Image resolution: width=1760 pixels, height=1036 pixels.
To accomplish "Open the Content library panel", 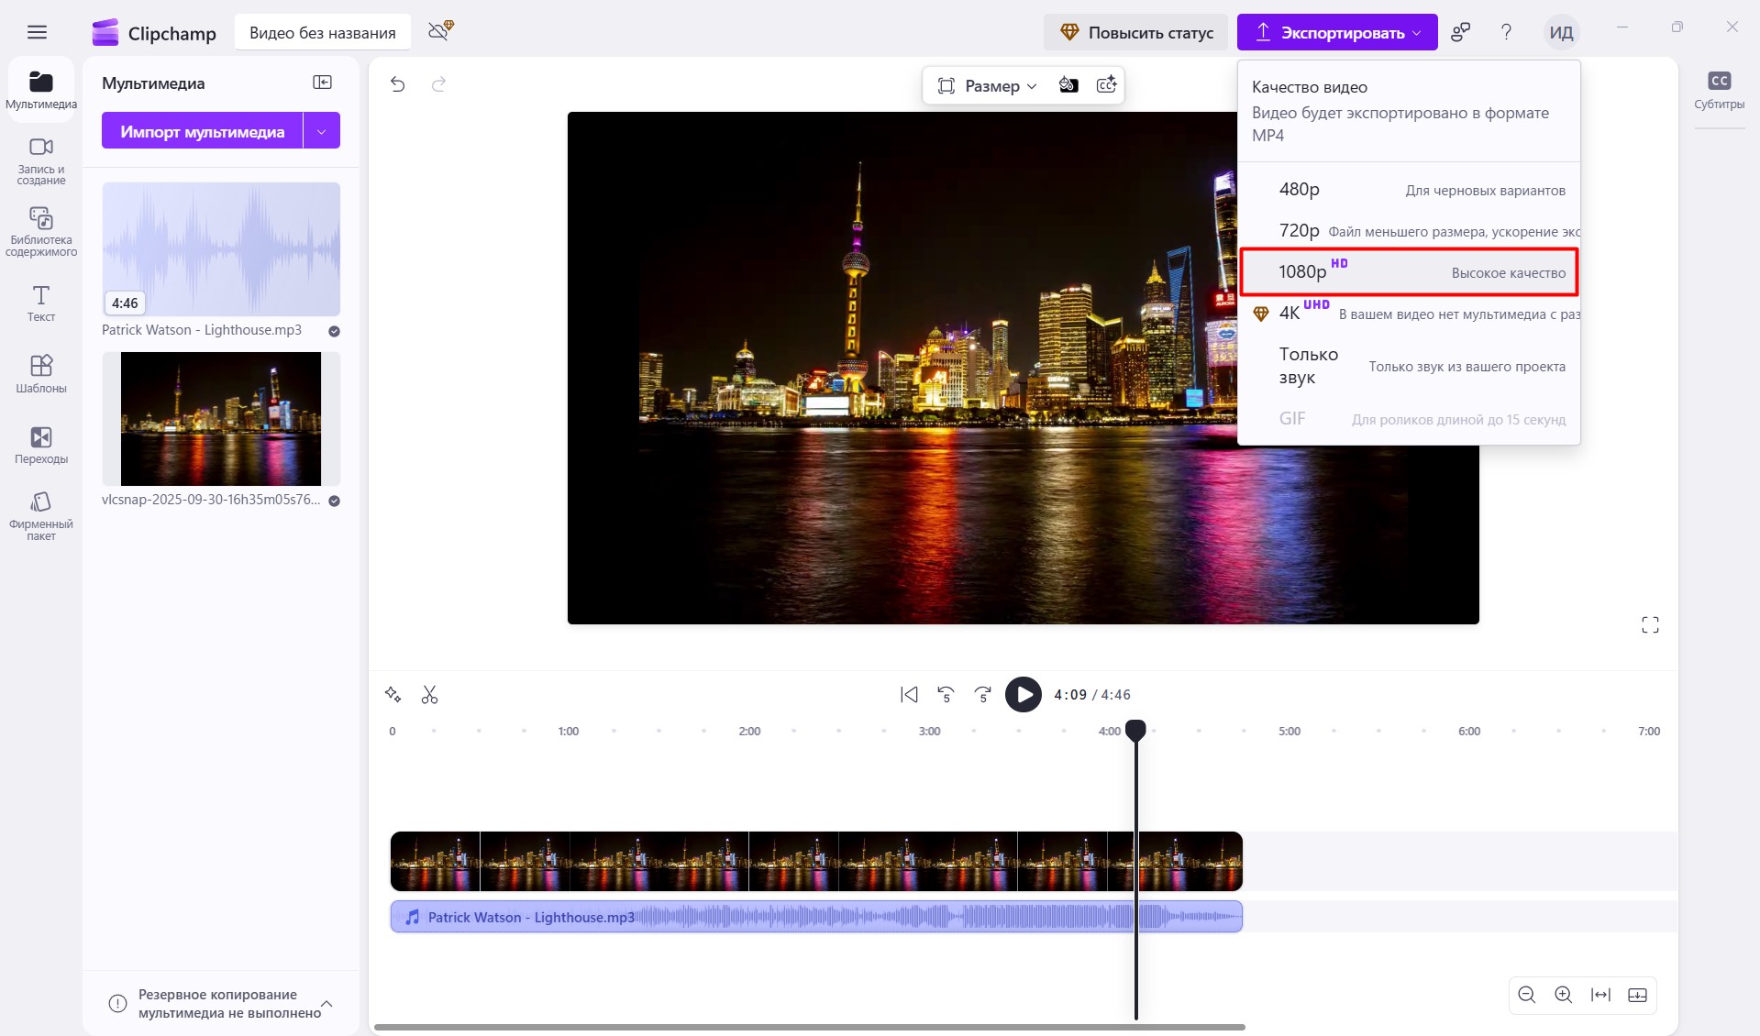I will pyautogui.click(x=40, y=231).
